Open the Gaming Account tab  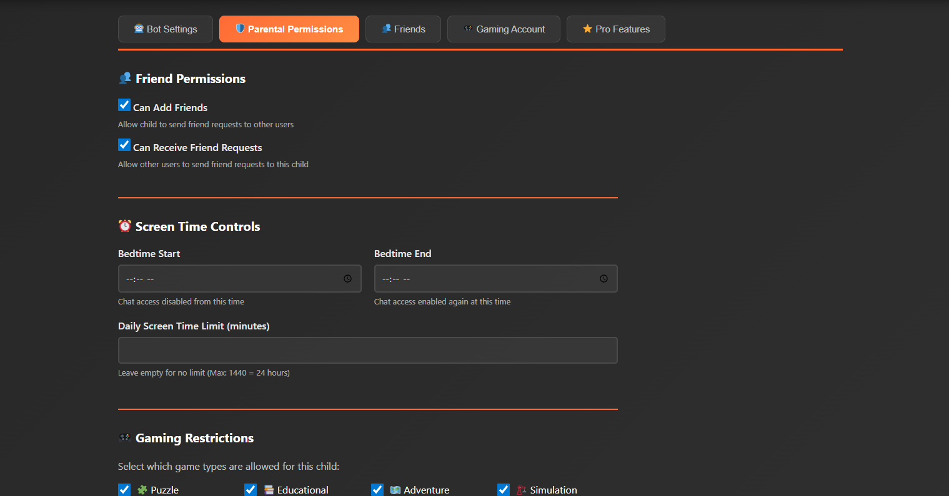[x=504, y=29]
